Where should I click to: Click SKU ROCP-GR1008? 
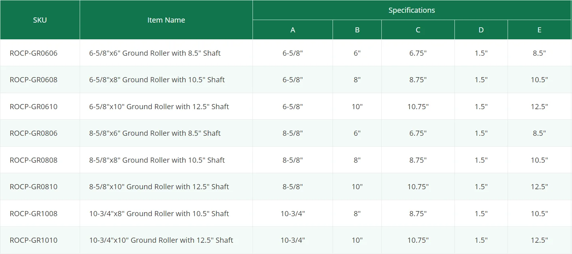[x=33, y=214]
